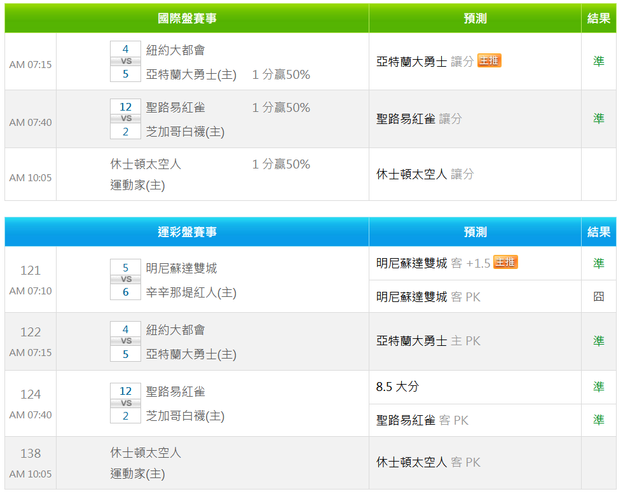Click the AM 07:10 time under 121

(x=31, y=291)
